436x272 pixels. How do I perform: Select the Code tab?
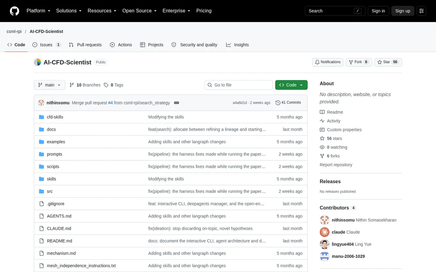pyautogui.click(x=16, y=45)
